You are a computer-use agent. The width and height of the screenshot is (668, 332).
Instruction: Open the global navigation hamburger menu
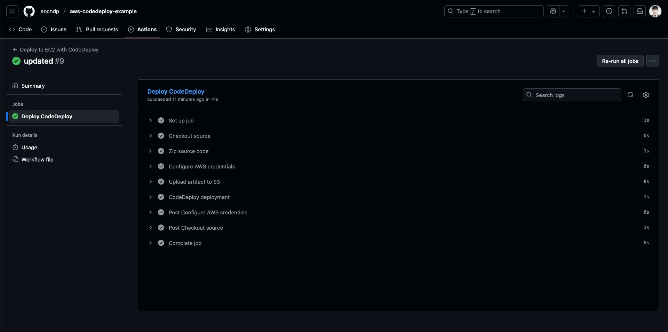point(12,11)
